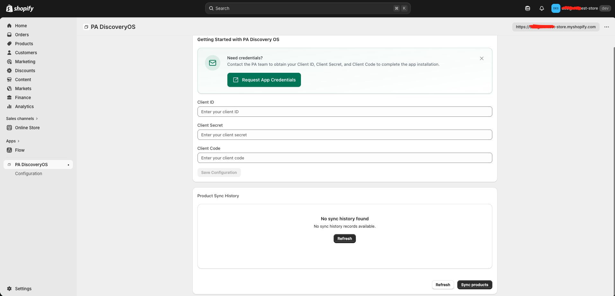
Task: Open the Sidekick assistant icon in top bar
Action: coord(528,8)
